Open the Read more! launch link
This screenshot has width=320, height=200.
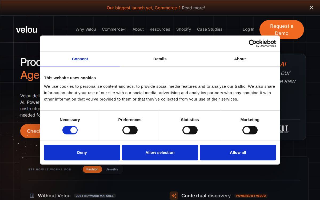pos(193,8)
